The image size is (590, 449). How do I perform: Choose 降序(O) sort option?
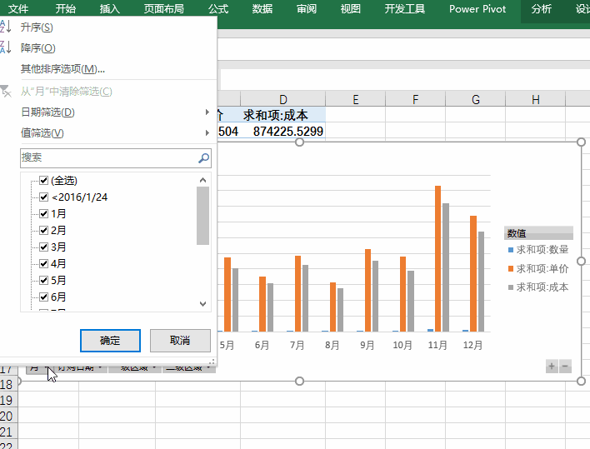pyautogui.click(x=38, y=47)
